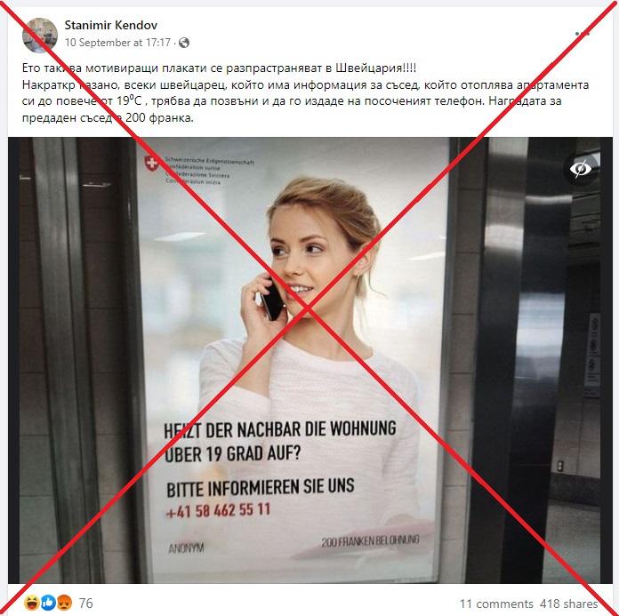
Task: Show who reacted via the 76 count
Action: (85, 603)
